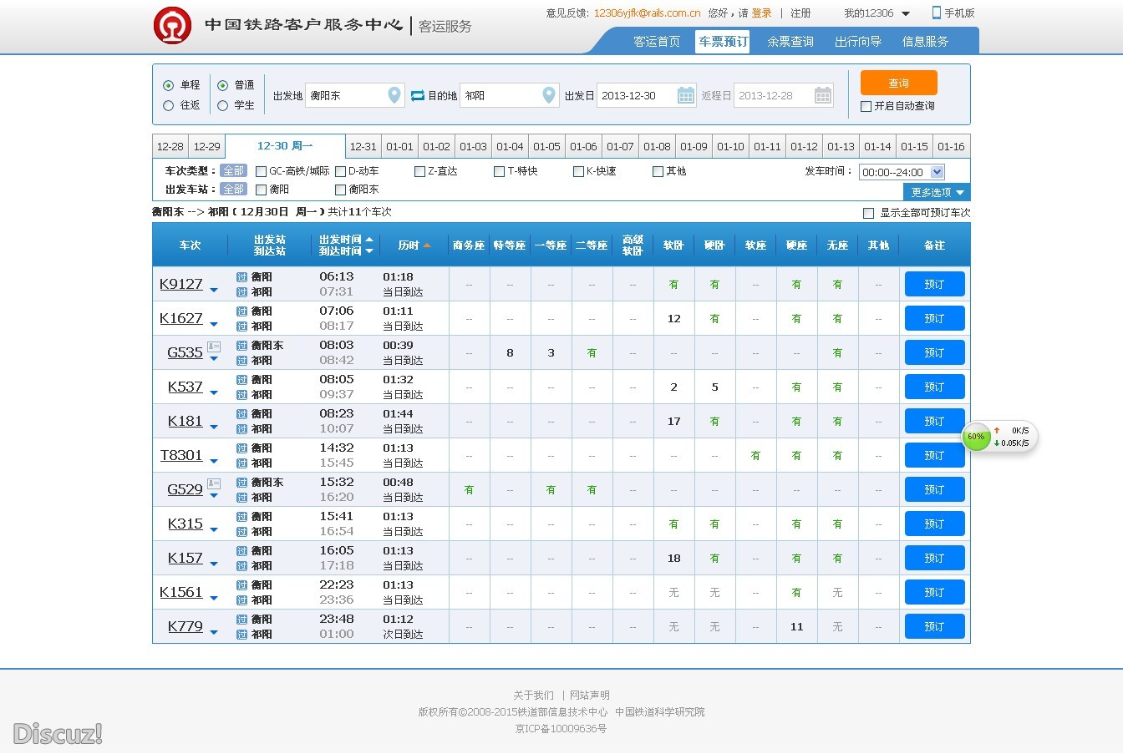Open destination station location picker icon

pos(549,95)
